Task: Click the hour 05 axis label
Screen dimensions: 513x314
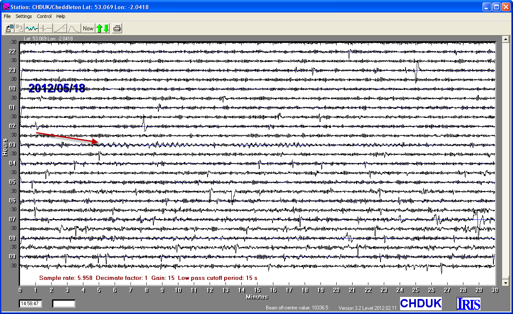Action: pyautogui.click(x=12, y=182)
